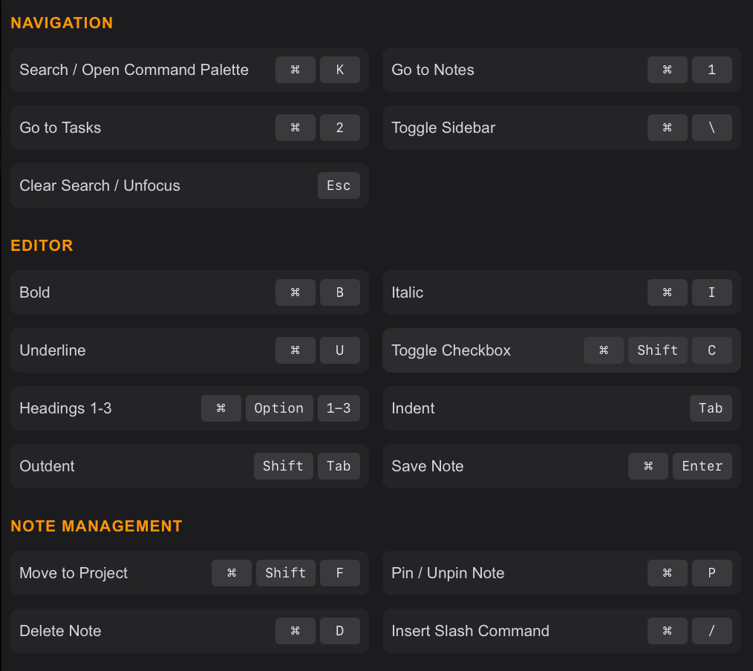Click the NOTE MANAGEMENT section heading

pos(97,526)
